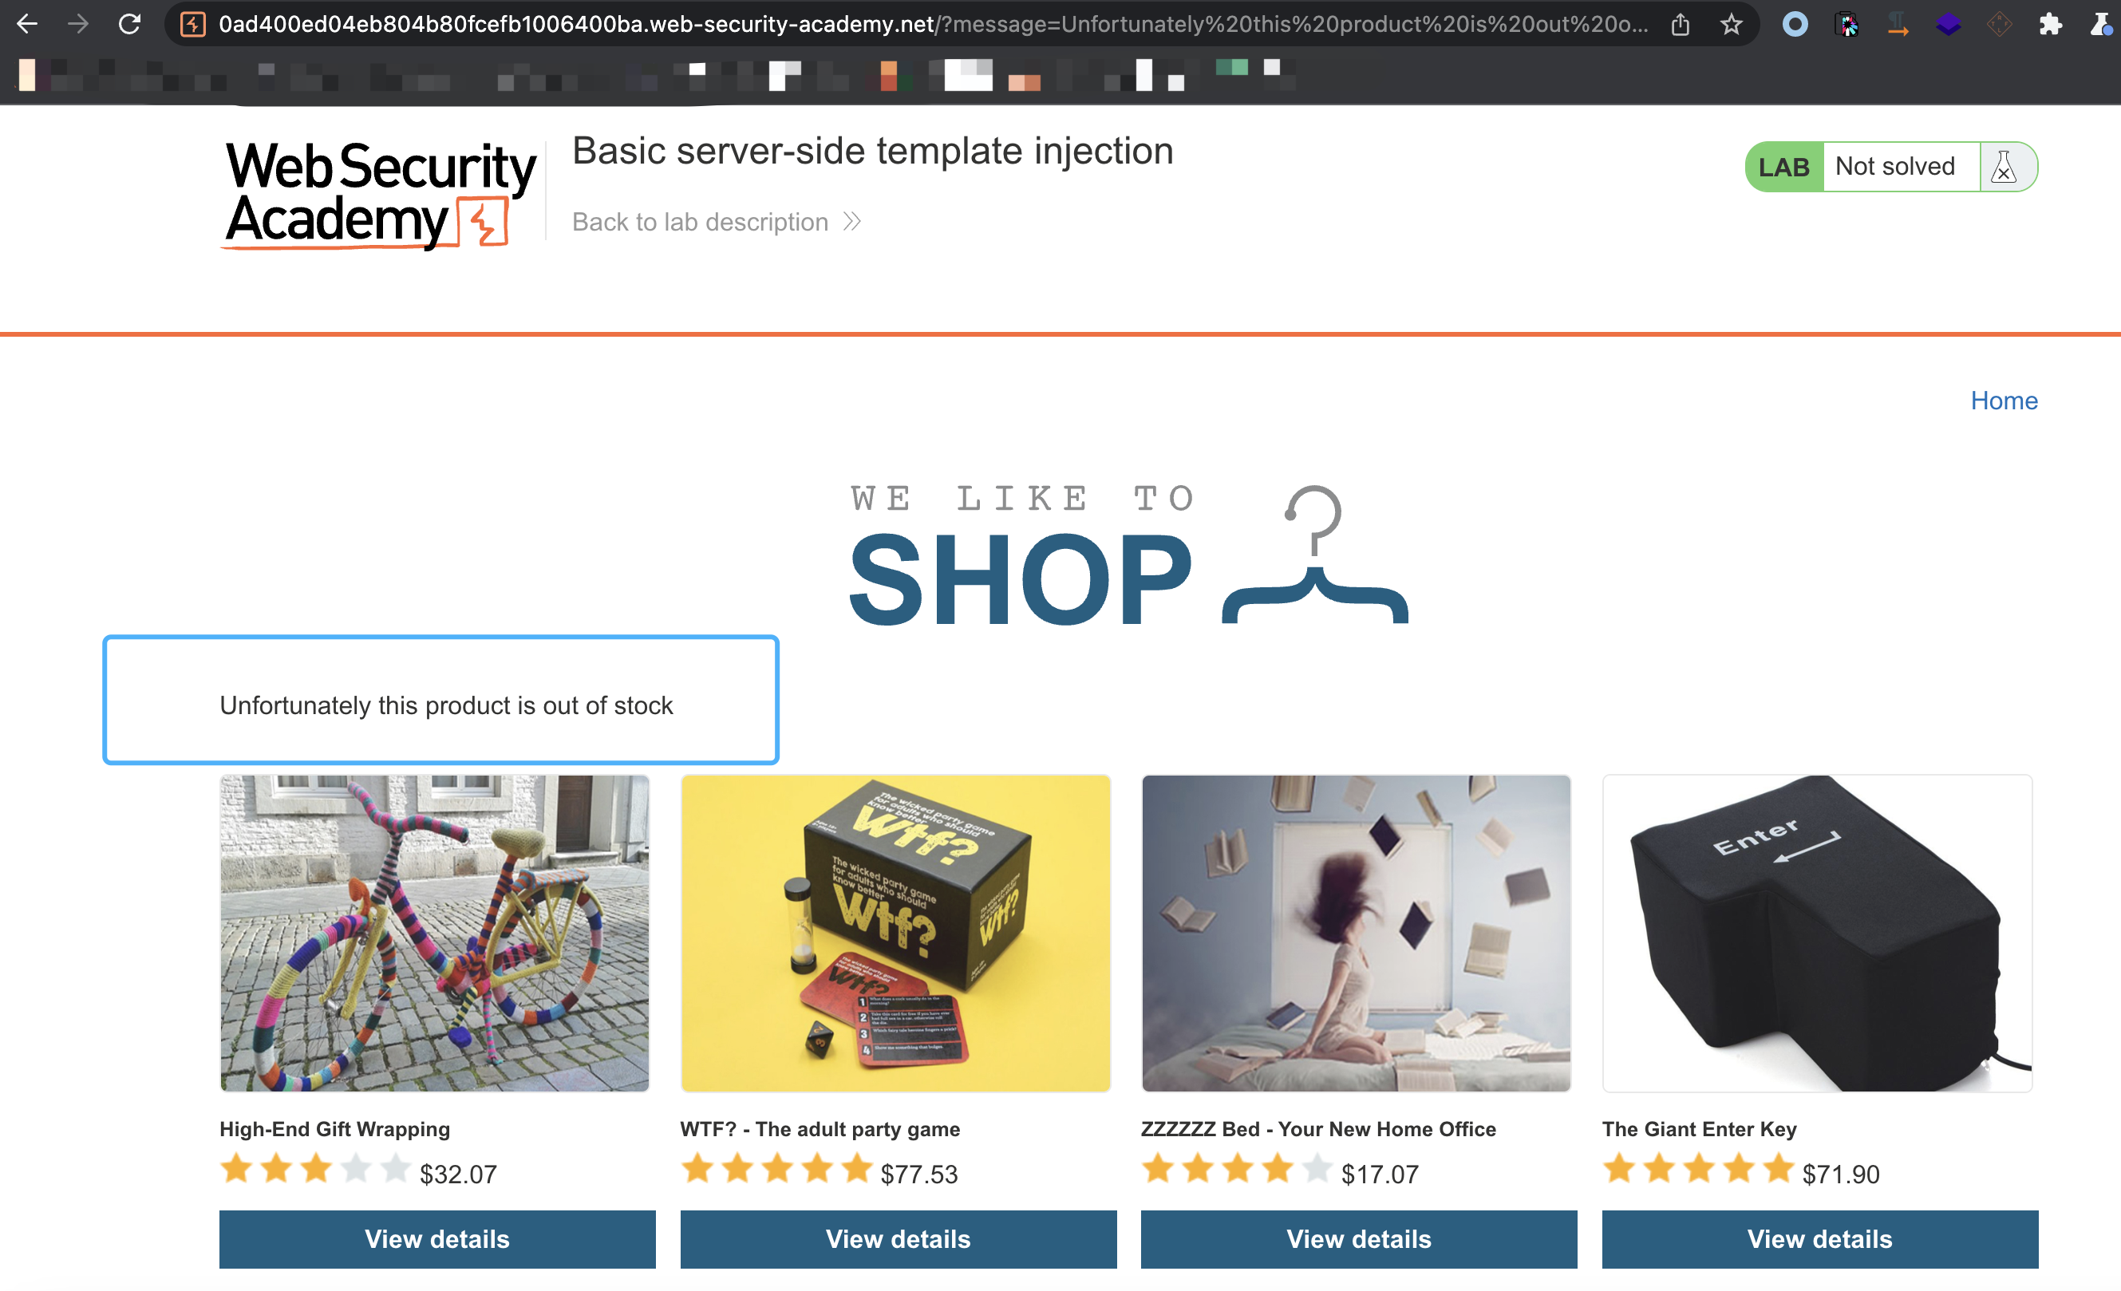
Task: Click the lab flask status icon
Action: tap(2004, 167)
